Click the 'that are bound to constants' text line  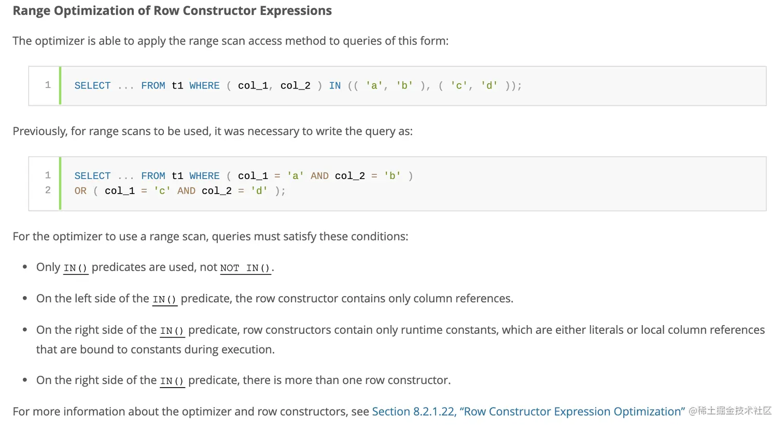point(155,349)
